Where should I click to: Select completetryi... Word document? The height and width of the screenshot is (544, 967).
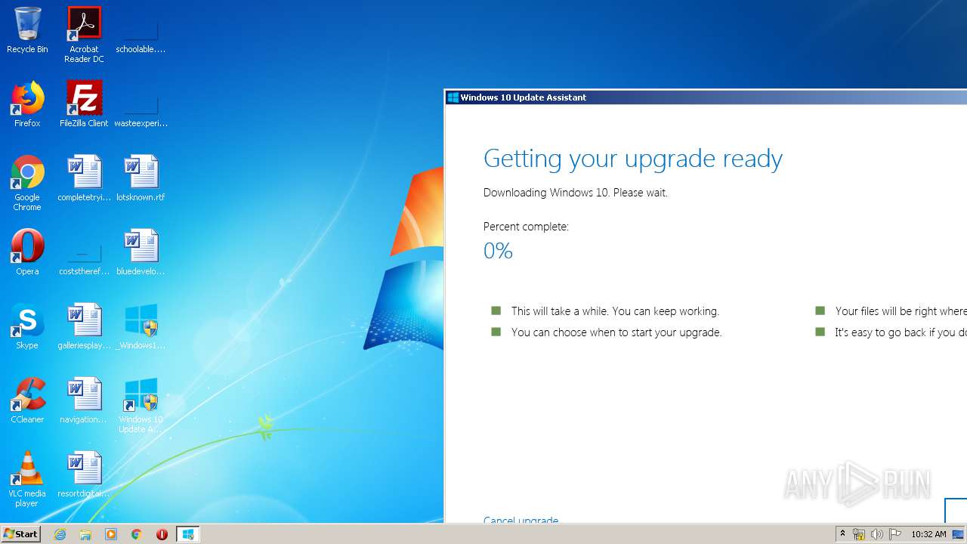84,178
